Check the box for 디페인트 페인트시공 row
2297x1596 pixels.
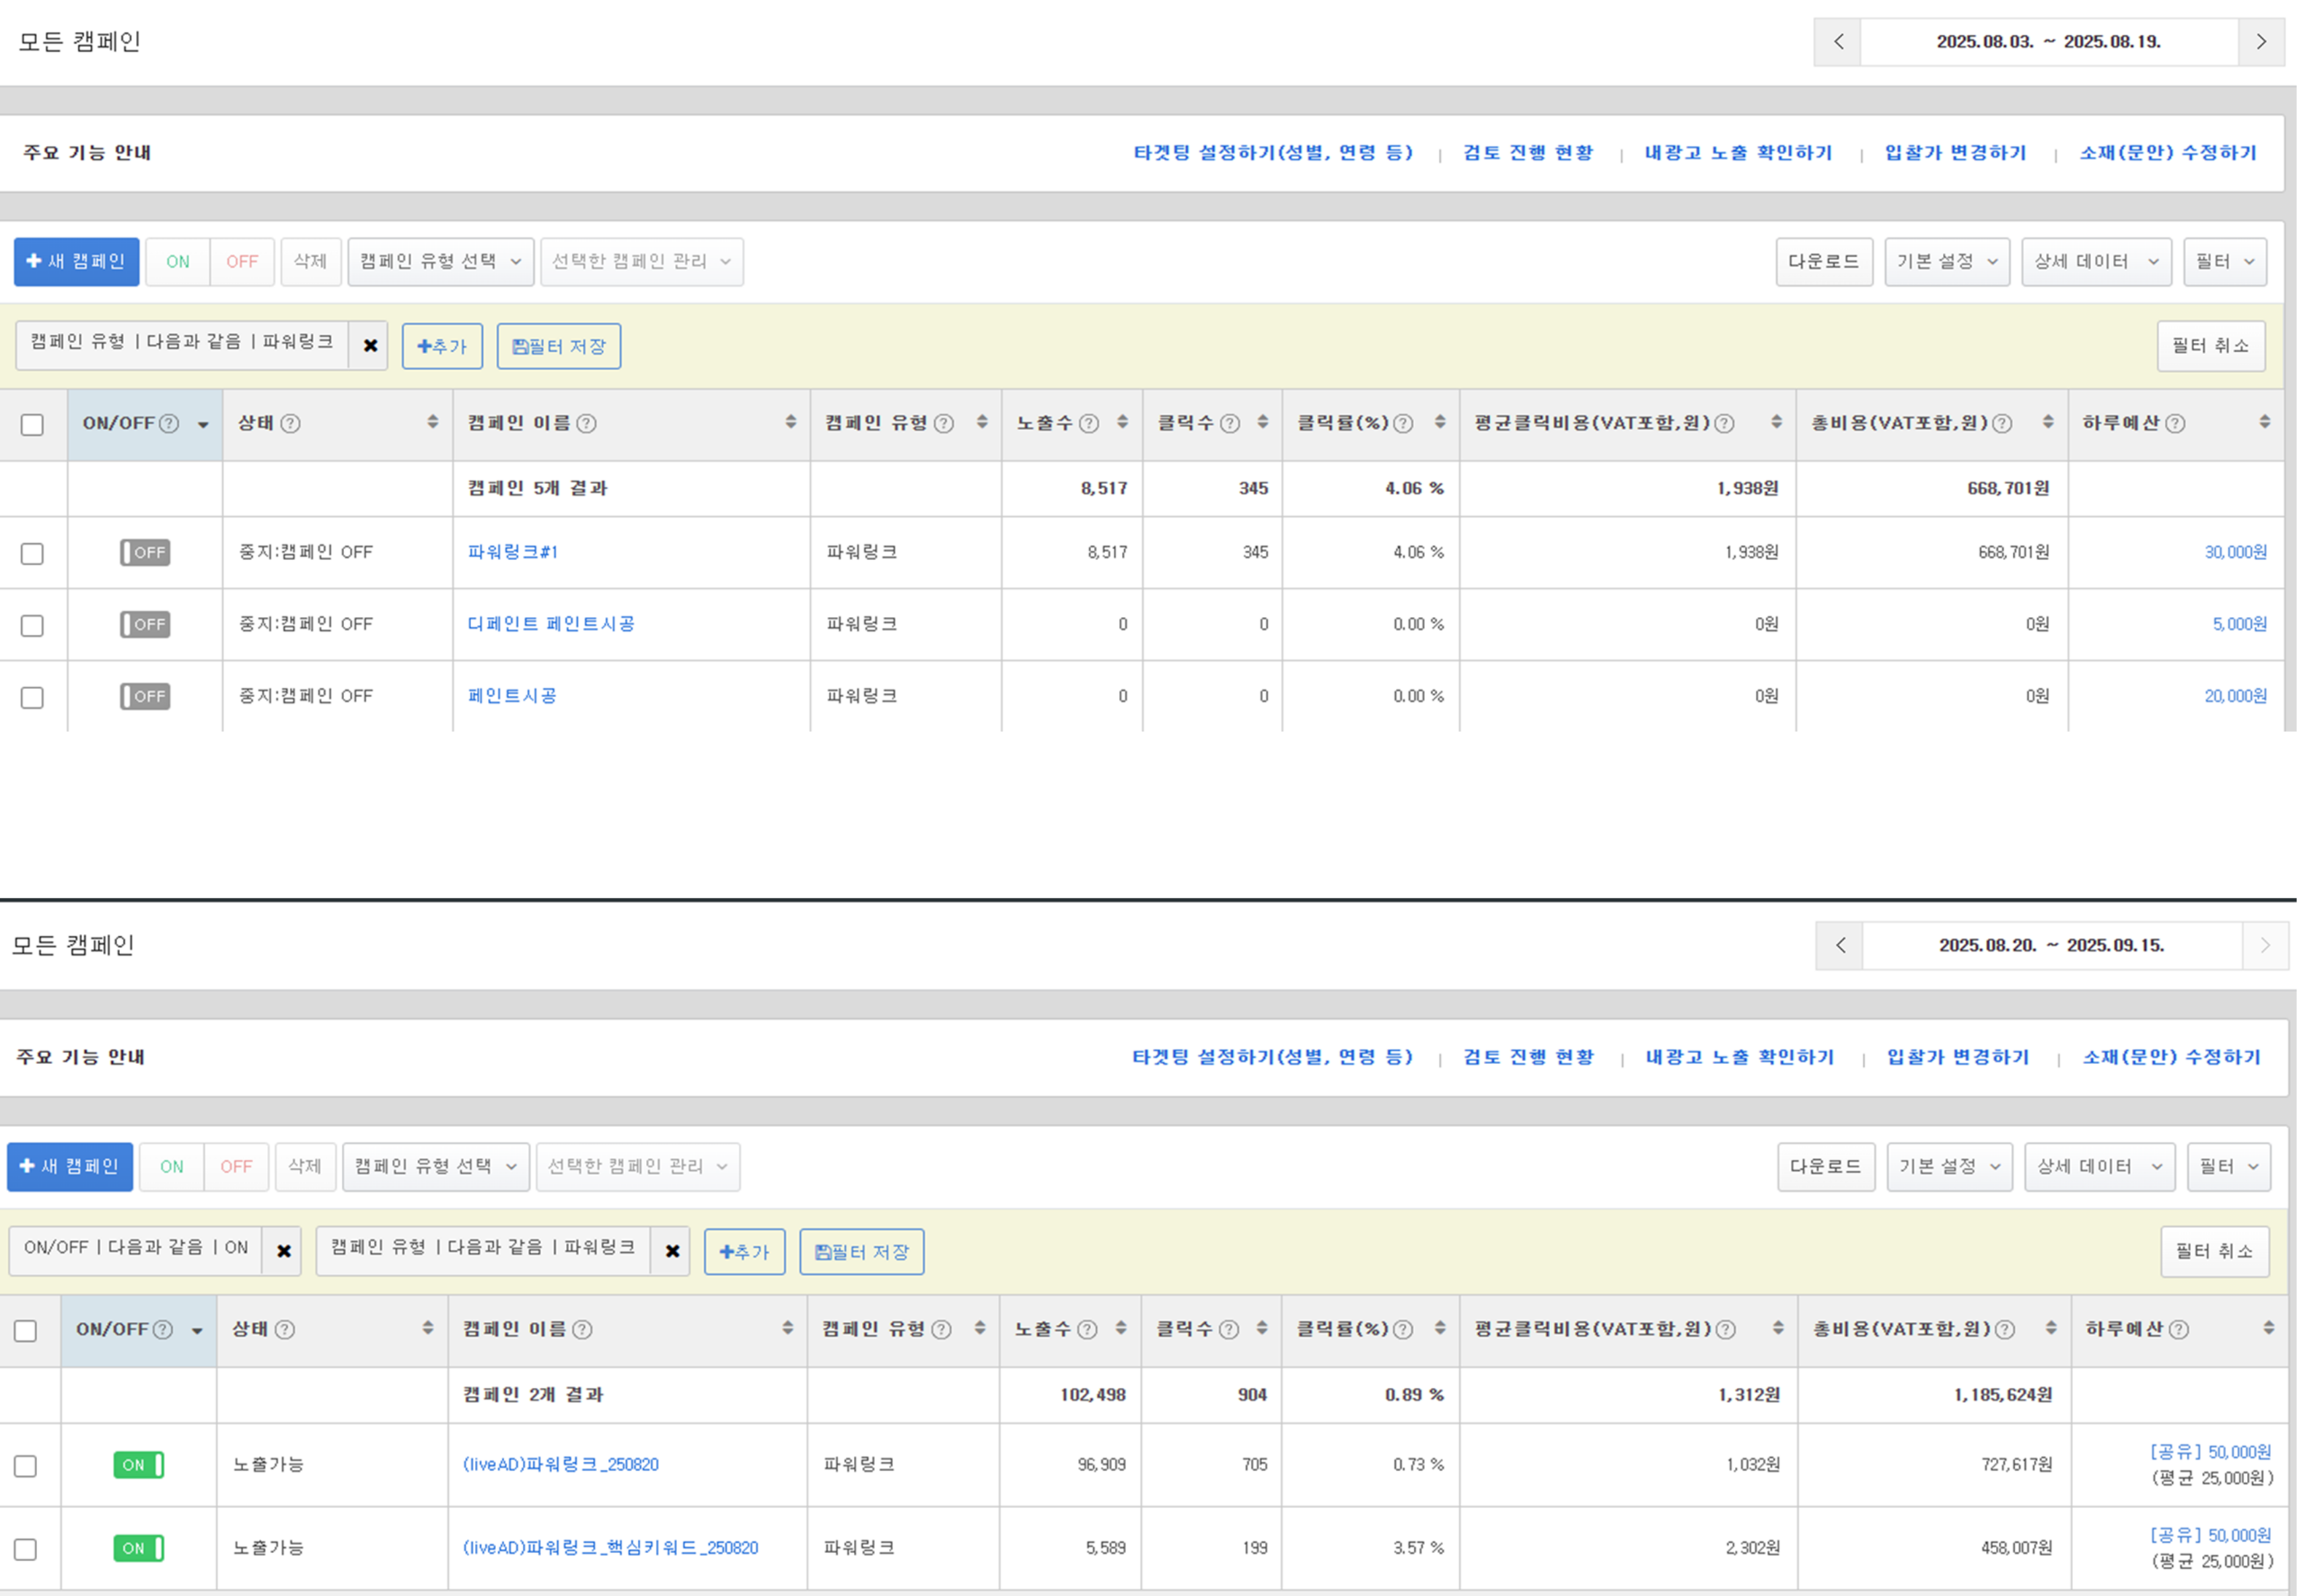32,626
